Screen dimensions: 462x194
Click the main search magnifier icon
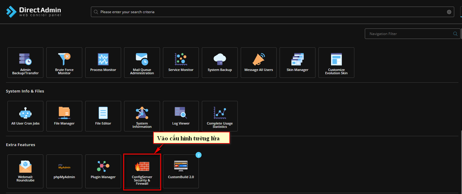click(x=96, y=12)
